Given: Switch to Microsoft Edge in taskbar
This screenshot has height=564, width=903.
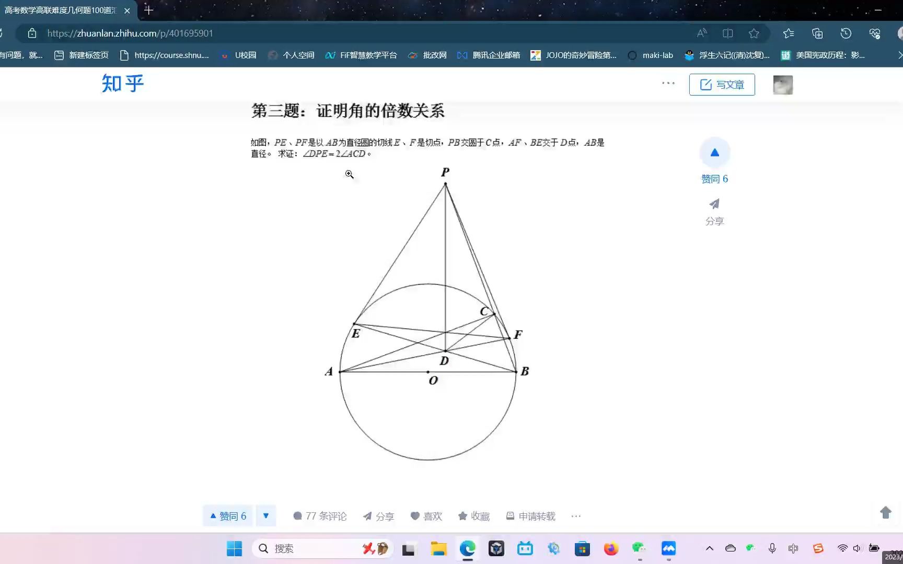Looking at the screenshot, I should (468, 548).
